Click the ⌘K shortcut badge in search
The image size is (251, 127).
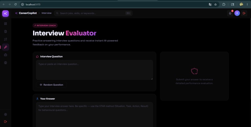(x=128, y=13)
